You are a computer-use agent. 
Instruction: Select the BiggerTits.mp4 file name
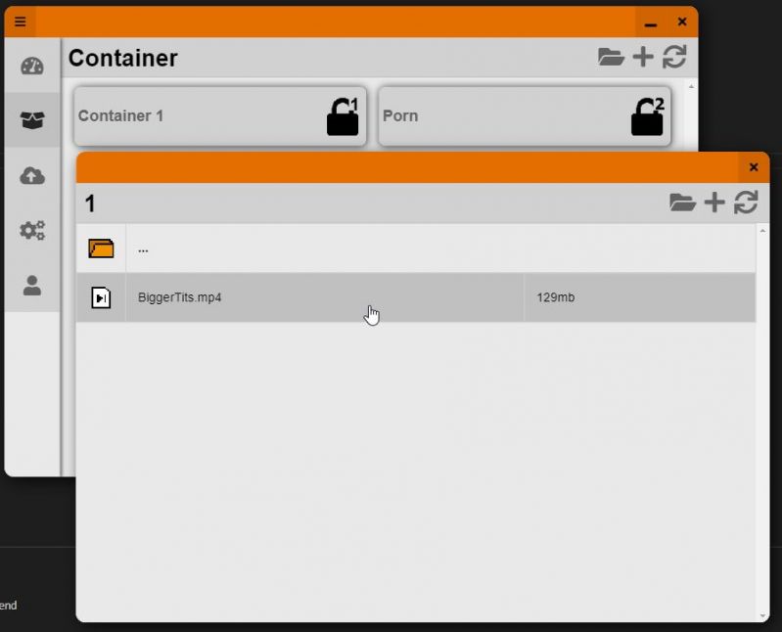[x=179, y=297]
